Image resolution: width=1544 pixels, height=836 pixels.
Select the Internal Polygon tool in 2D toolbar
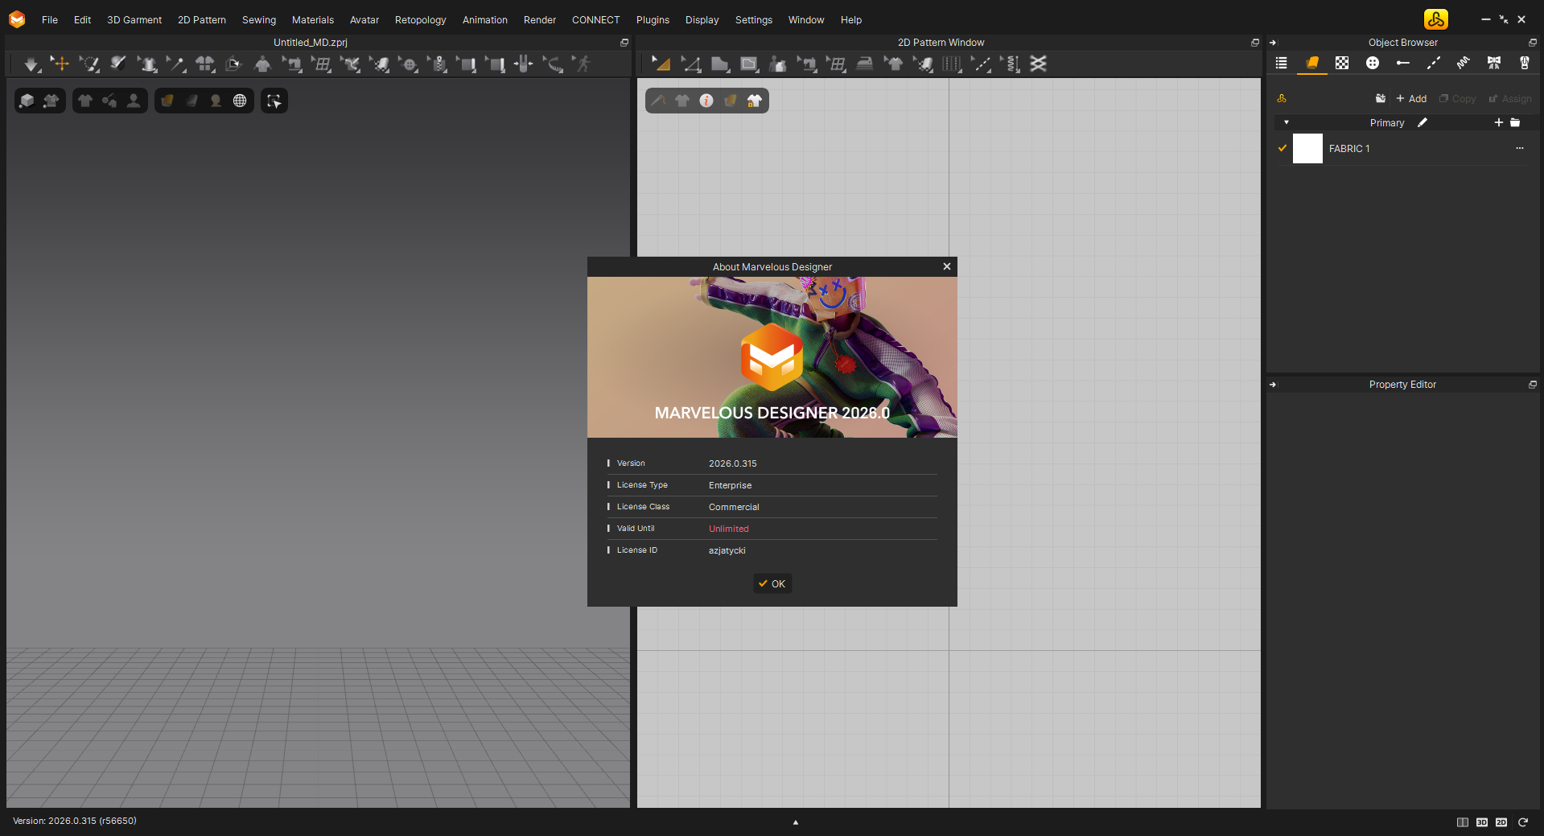(x=749, y=64)
